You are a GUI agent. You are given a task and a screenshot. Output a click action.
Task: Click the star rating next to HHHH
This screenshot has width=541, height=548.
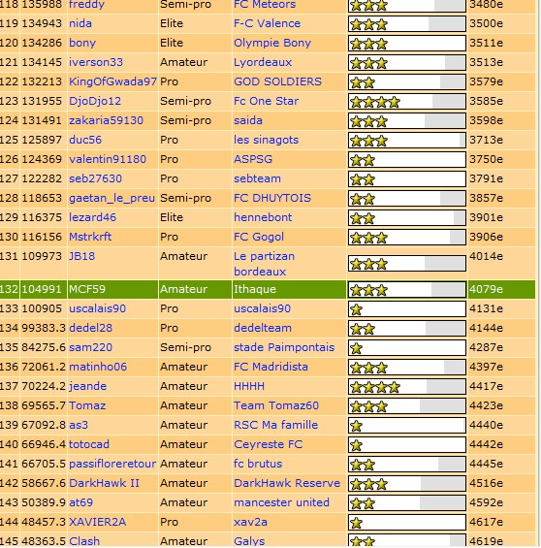[375, 387]
